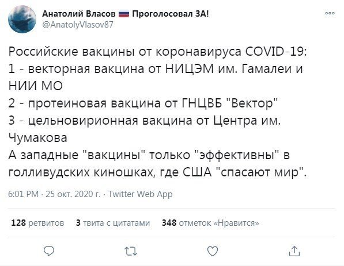The width and height of the screenshot is (344, 266).
Task: Click the line mentioning НИЦЭМ им. Гамалеи
Action: (156, 69)
